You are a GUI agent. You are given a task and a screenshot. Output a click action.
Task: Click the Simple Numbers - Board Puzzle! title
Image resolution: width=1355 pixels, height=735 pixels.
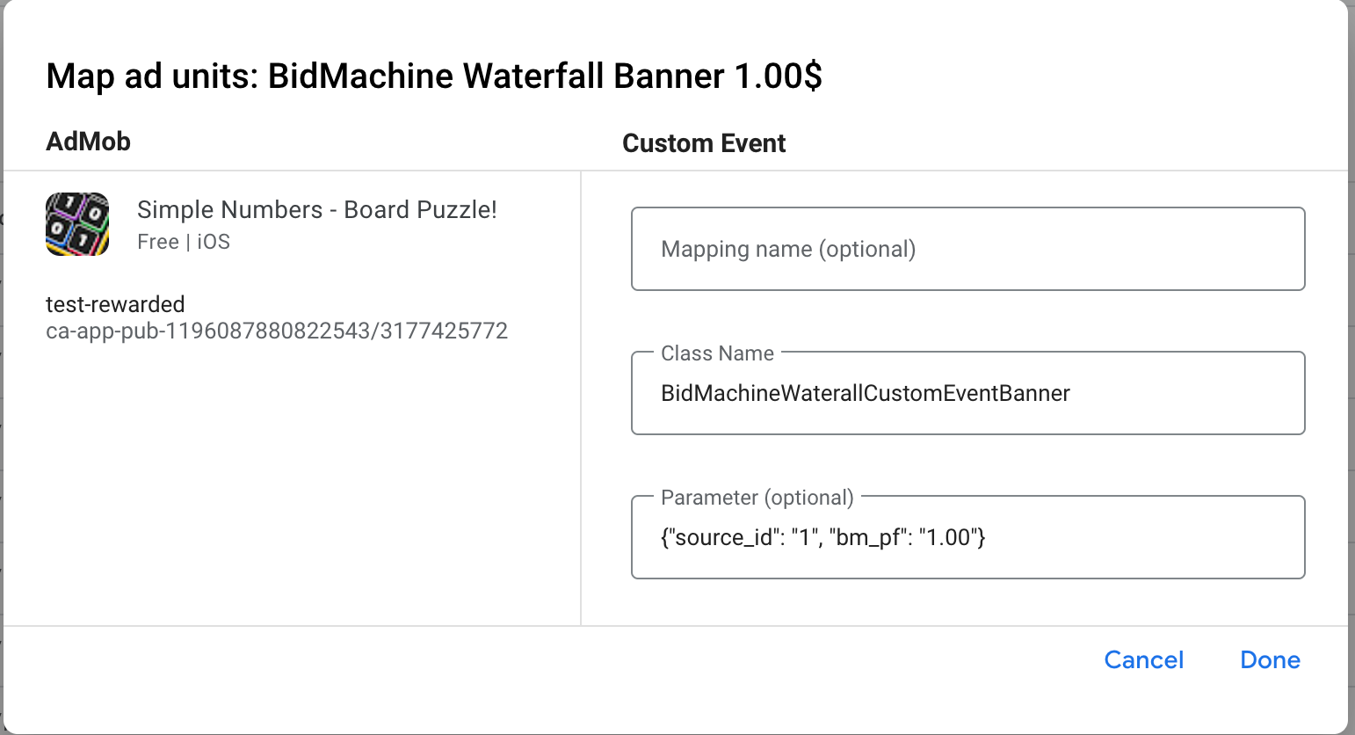coord(317,210)
